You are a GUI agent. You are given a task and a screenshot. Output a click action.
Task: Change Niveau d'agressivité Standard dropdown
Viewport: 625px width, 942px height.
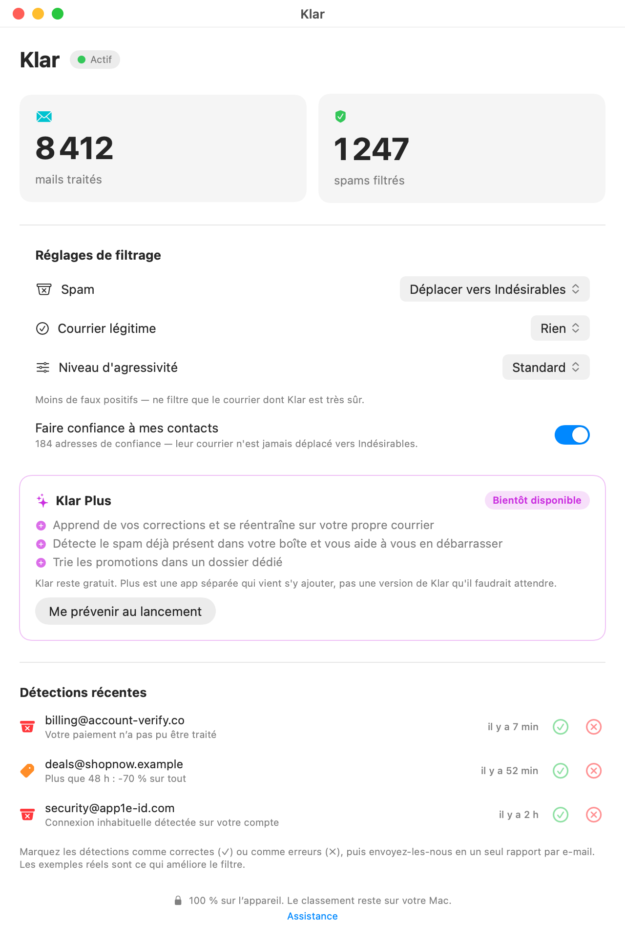(x=546, y=367)
